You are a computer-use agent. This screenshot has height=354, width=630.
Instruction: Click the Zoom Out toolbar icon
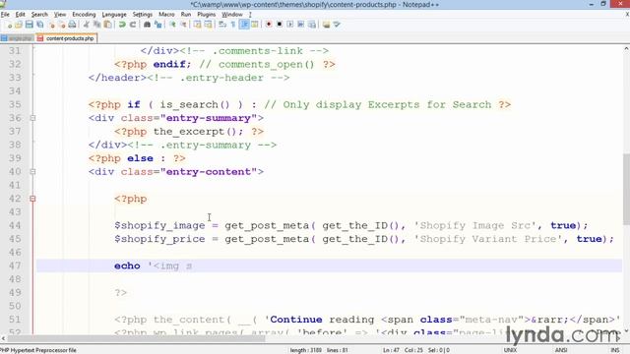[x=183, y=25]
